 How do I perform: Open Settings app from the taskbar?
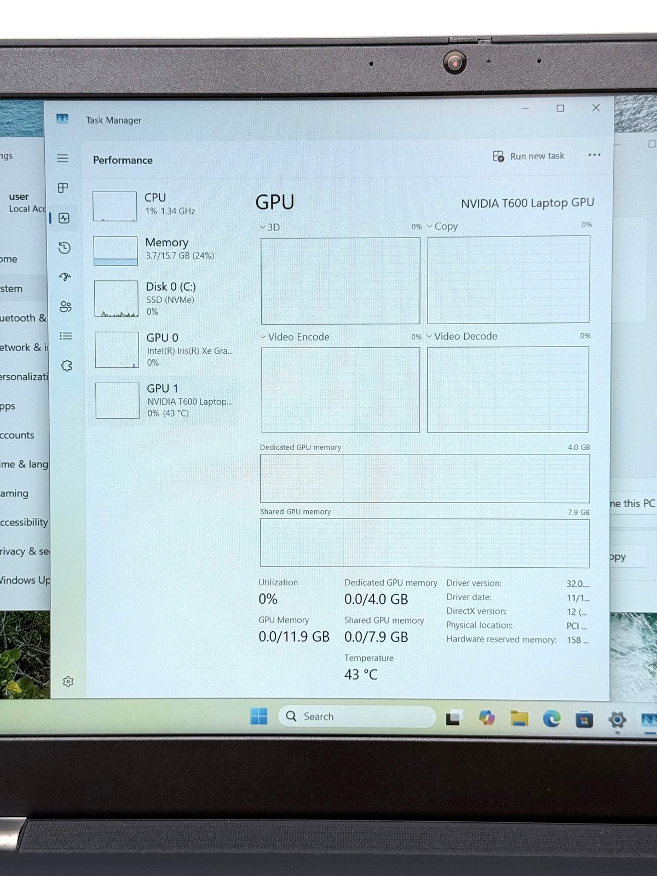point(617,720)
